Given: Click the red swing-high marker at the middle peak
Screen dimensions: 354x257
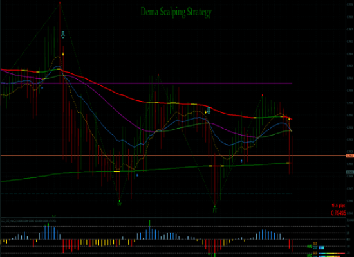Looking at the screenshot, I should tap(158, 75).
